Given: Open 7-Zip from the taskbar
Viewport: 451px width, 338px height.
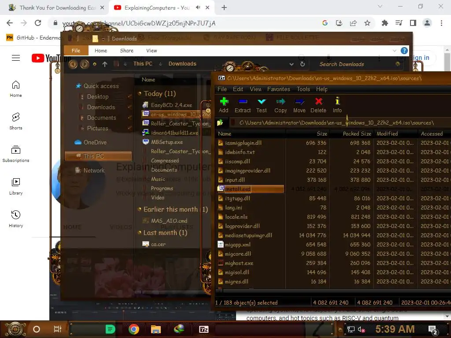Looking at the screenshot, I should pos(203,329).
